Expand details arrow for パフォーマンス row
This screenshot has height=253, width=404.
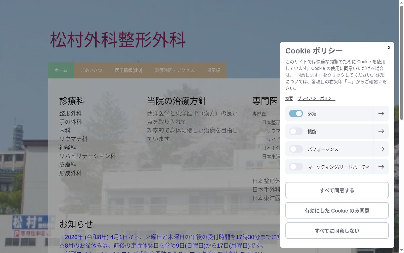pyautogui.click(x=381, y=149)
